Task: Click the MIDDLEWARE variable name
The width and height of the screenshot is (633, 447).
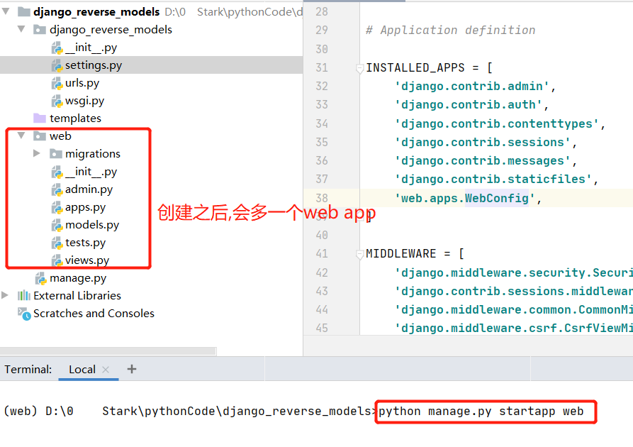Action: [x=401, y=254]
